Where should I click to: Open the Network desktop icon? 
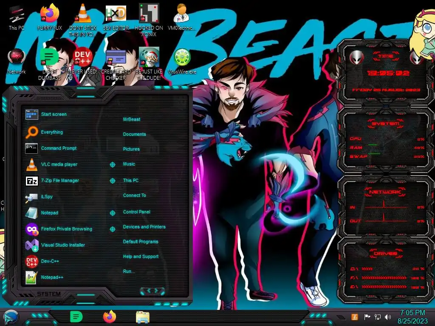coord(17,61)
